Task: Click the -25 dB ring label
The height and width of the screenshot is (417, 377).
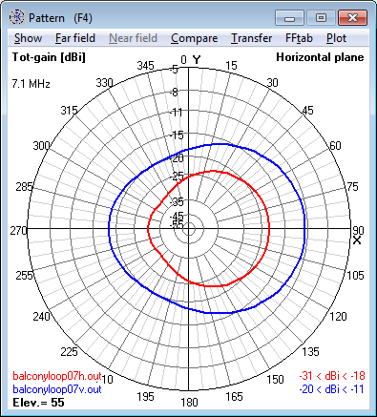Action: point(176,177)
